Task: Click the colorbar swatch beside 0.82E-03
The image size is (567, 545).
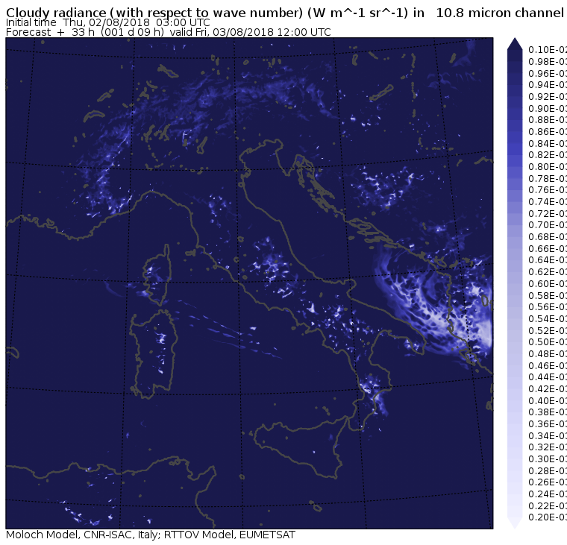Action: pyautogui.click(x=515, y=155)
